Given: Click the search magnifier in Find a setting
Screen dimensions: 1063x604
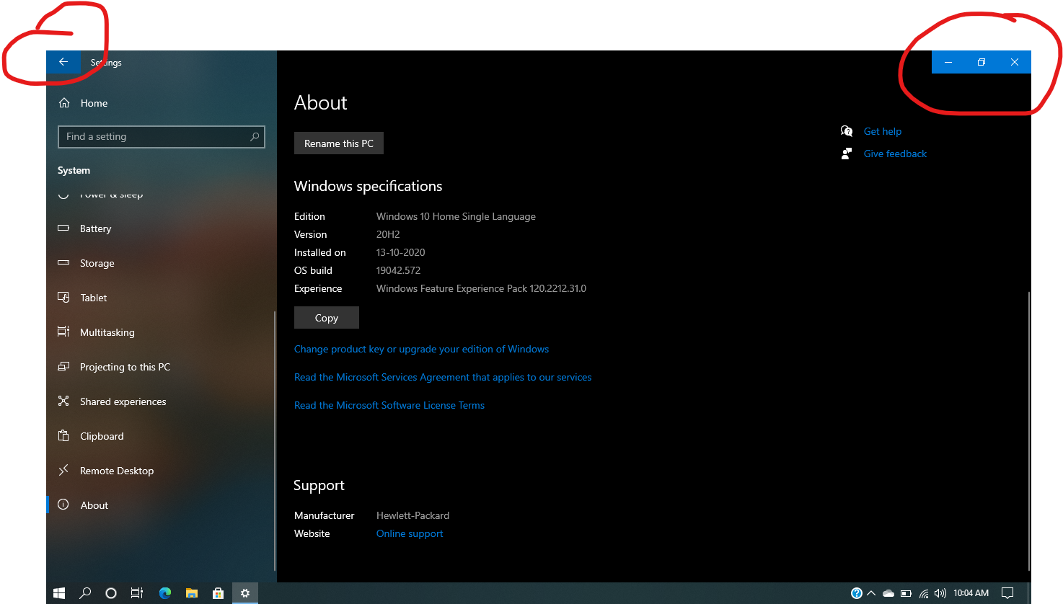Looking at the screenshot, I should click(x=255, y=136).
